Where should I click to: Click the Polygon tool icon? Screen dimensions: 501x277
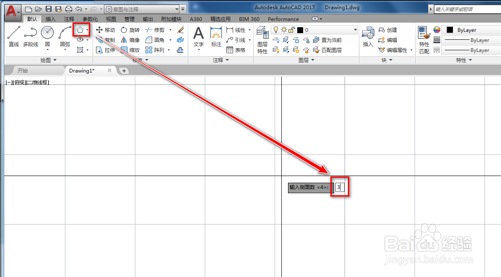(80, 30)
